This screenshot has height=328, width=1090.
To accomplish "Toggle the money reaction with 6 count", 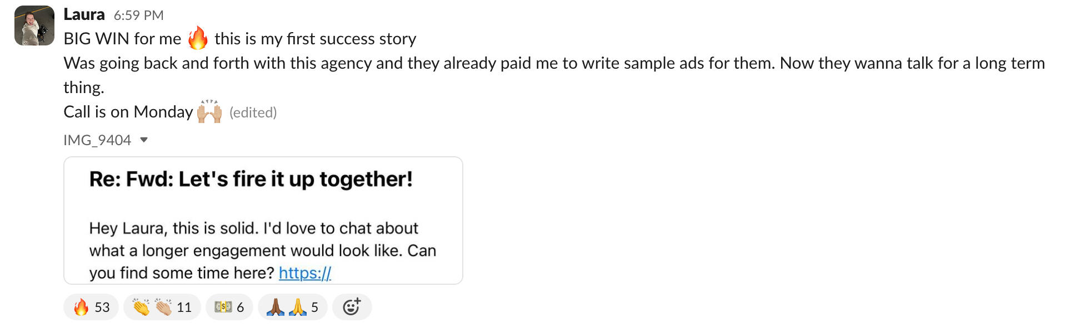I will coord(229,307).
